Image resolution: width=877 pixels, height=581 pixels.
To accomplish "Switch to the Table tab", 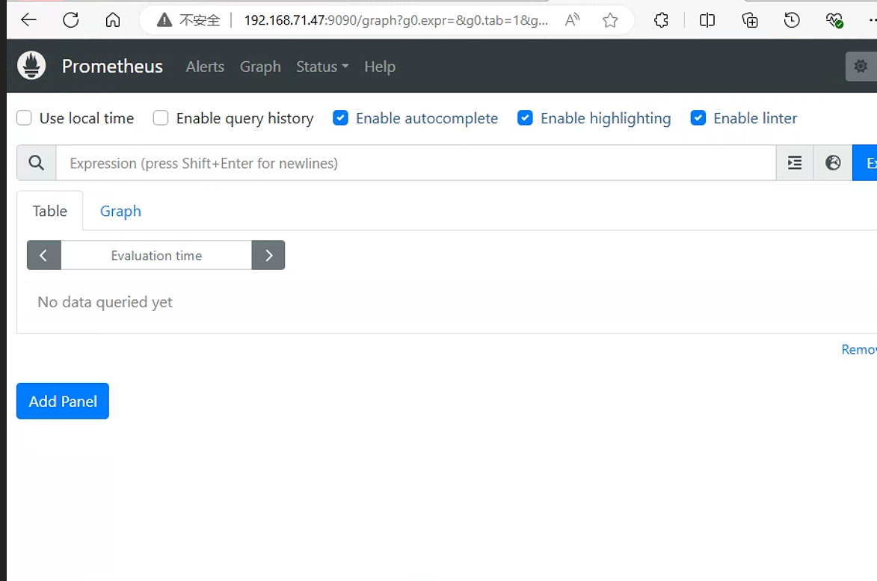I will click(50, 211).
